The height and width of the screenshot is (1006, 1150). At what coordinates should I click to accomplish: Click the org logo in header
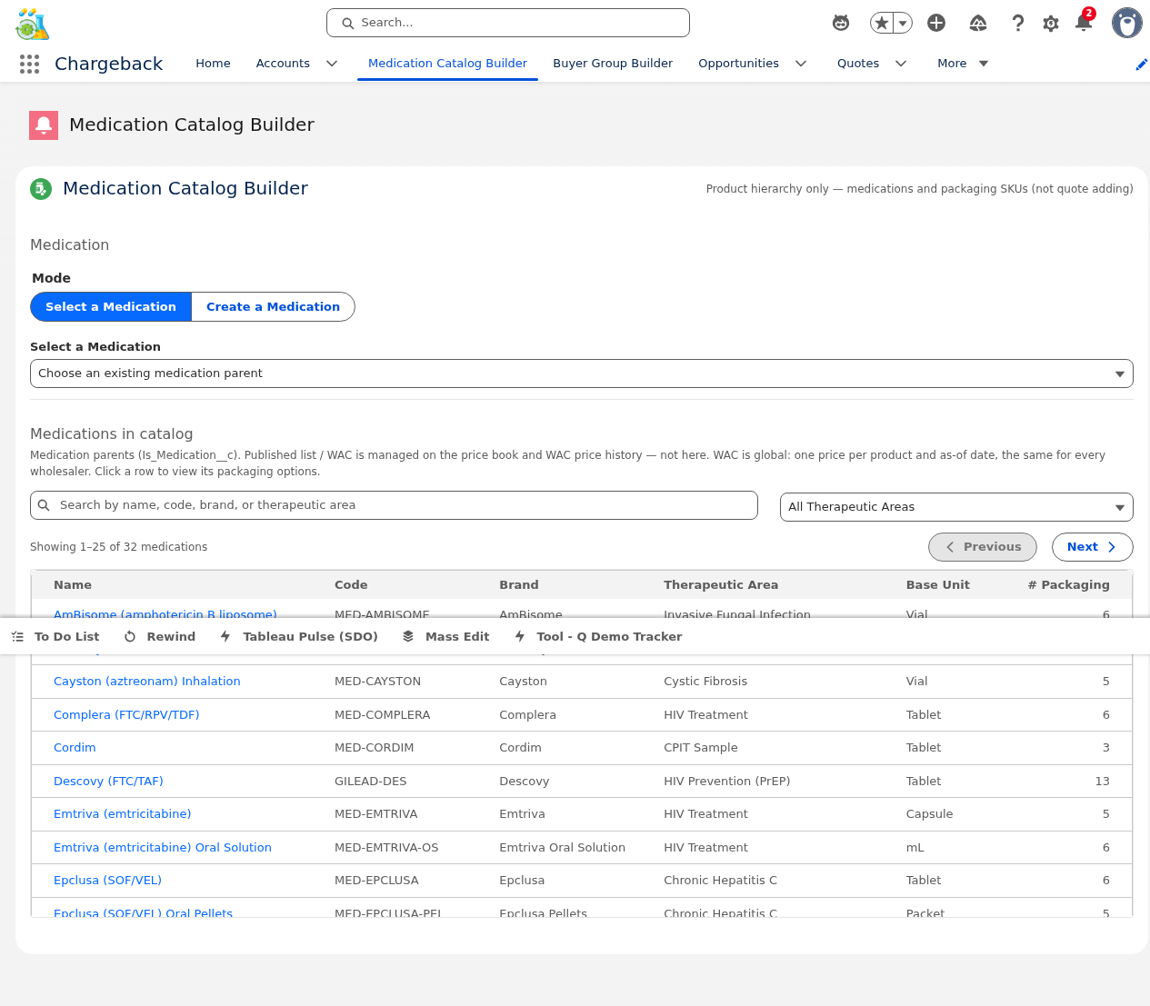[33, 24]
